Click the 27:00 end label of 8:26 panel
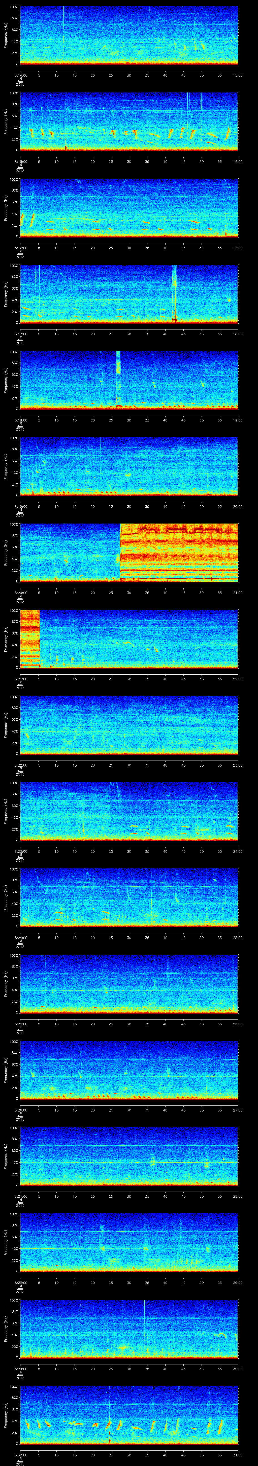 pyautogui.click(x=238, y=1110)
